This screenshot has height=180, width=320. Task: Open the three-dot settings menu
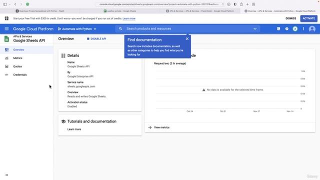point(303,29)
